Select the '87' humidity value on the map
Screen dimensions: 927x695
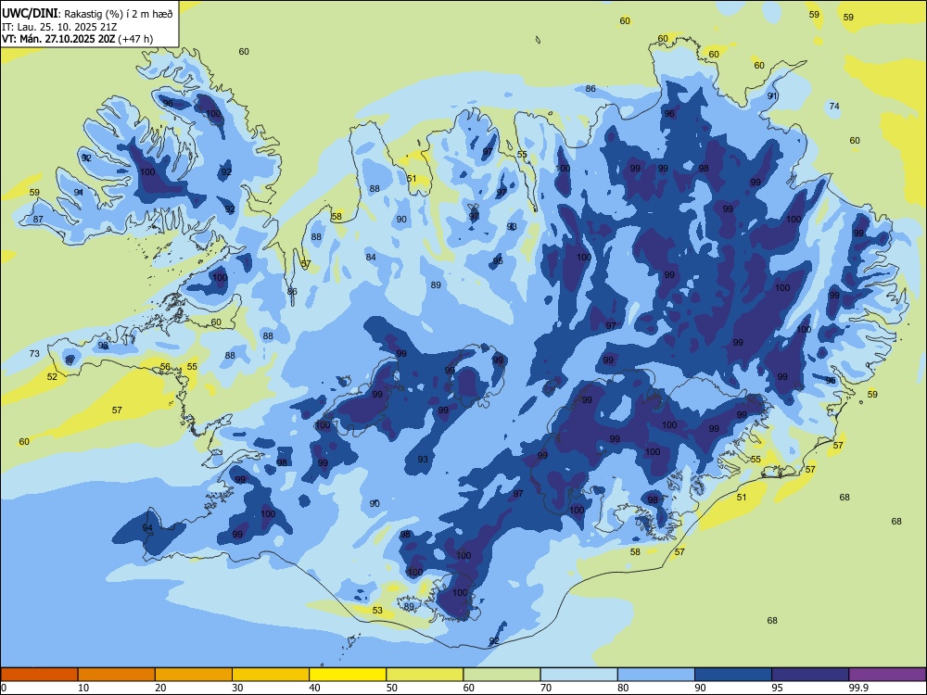[38, 220]
